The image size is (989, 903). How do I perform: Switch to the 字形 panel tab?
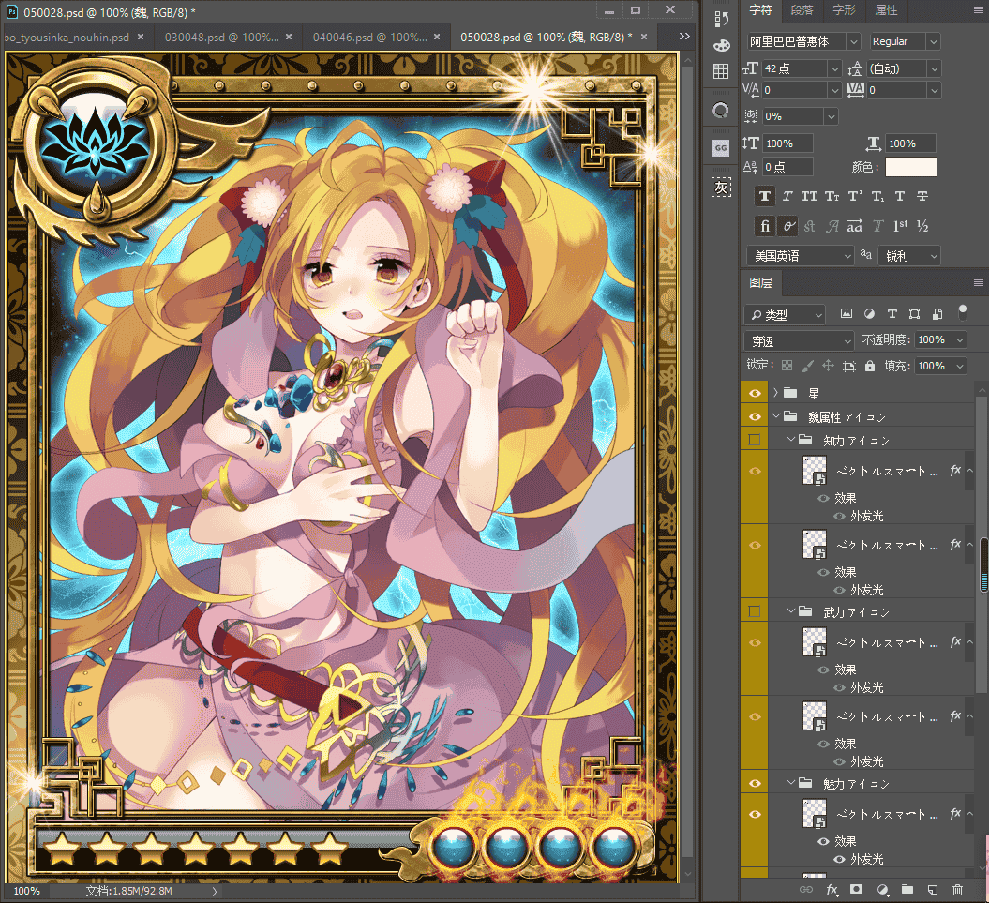844,10
